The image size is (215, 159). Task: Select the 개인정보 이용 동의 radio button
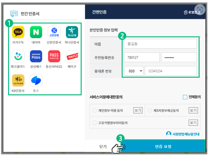[x=95, y=110]
